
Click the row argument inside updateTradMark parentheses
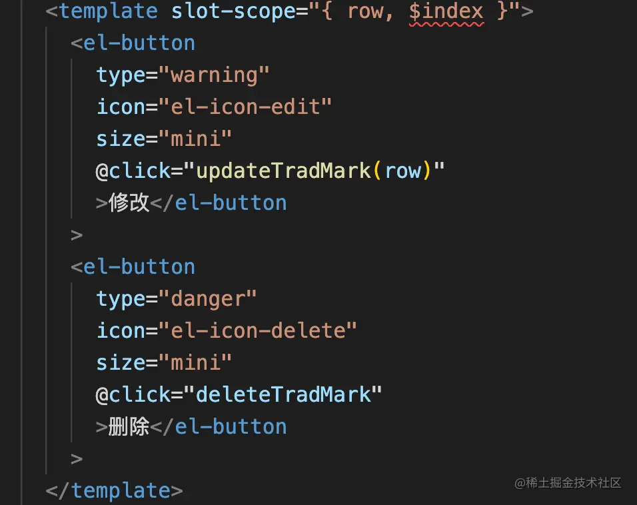[402, 171]
